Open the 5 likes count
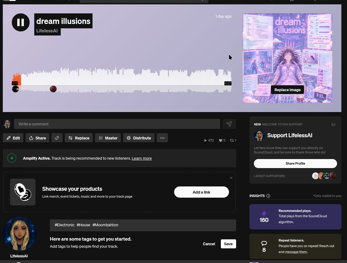The image size is (347, 263). pyautogui.click(x=222, y=140)
